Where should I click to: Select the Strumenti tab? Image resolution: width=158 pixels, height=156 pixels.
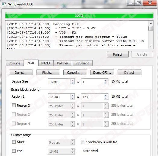coord(82,63)
